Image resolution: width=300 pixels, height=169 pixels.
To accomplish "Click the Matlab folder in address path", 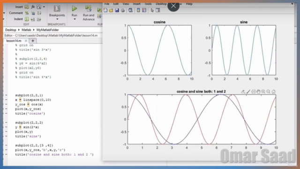I will click(x=26, y=30).
